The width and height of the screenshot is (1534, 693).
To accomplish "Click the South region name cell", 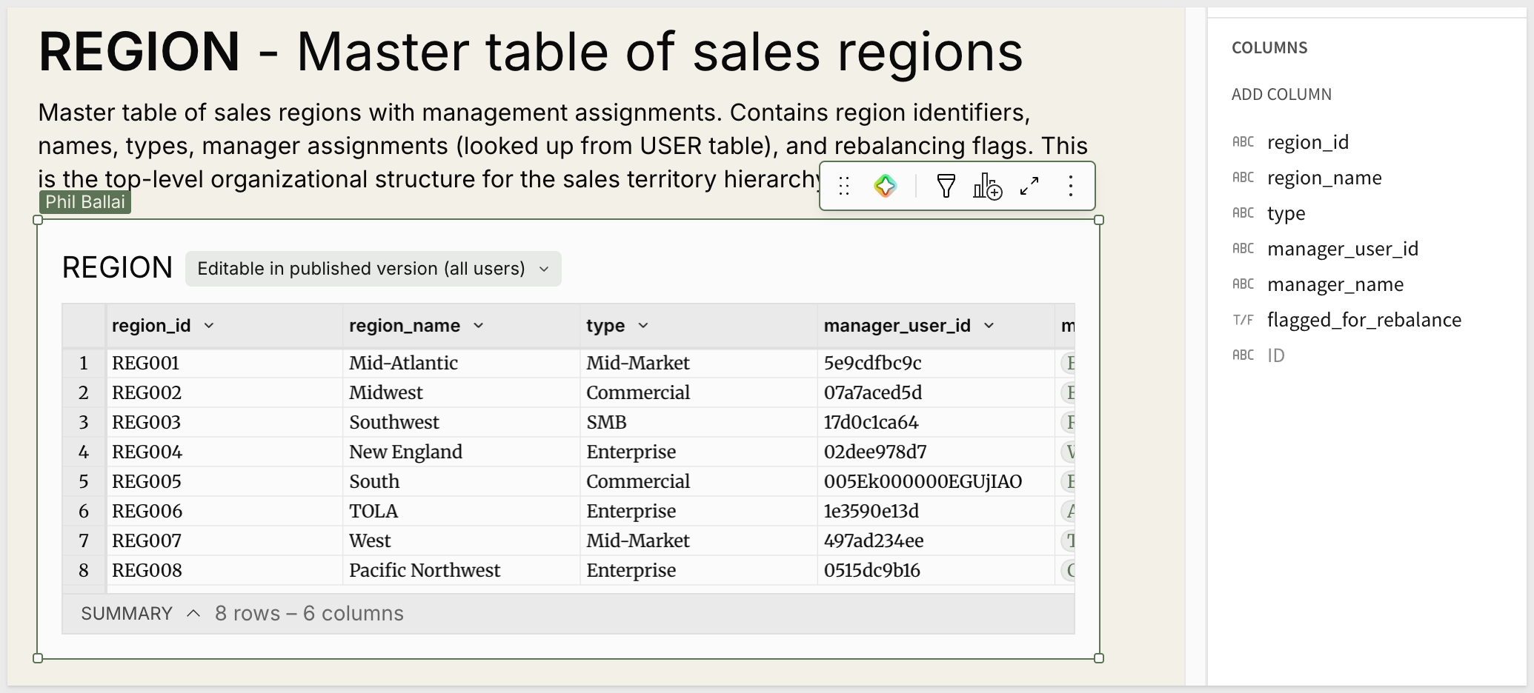I will pyautogui.click(x=462, y=482).
